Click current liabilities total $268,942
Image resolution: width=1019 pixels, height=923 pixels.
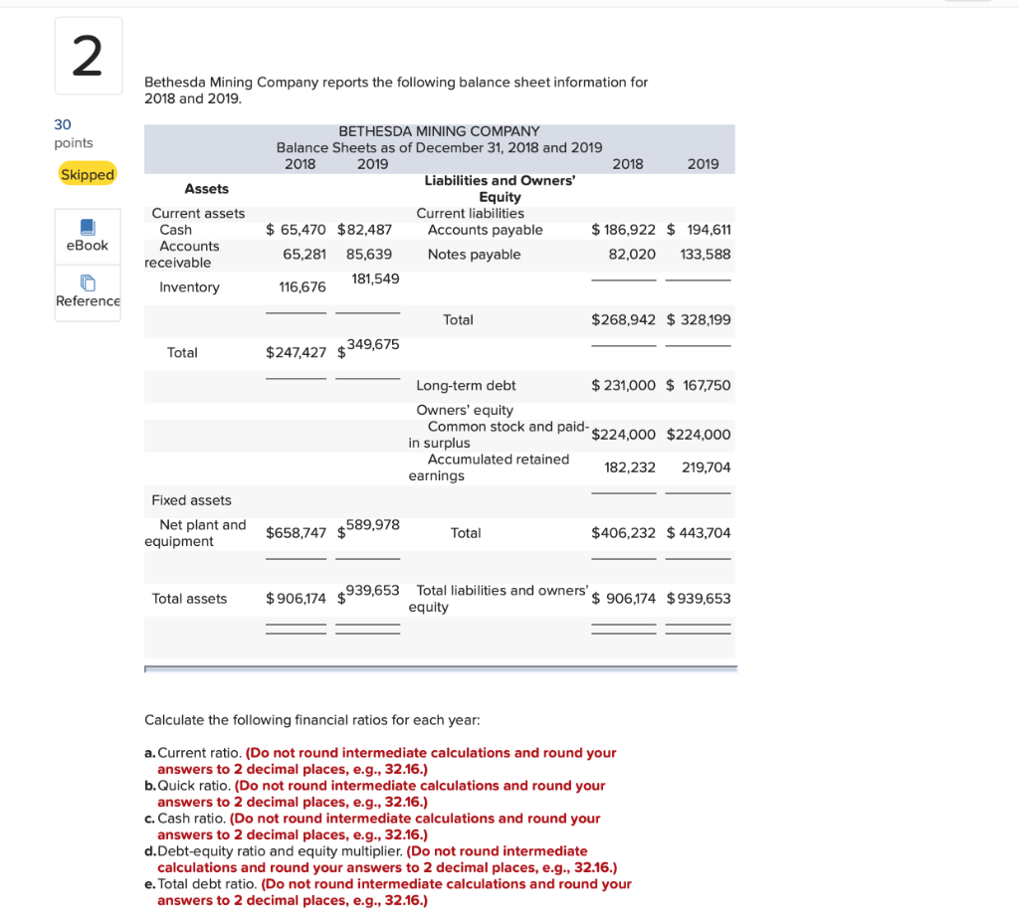point(623,320)
